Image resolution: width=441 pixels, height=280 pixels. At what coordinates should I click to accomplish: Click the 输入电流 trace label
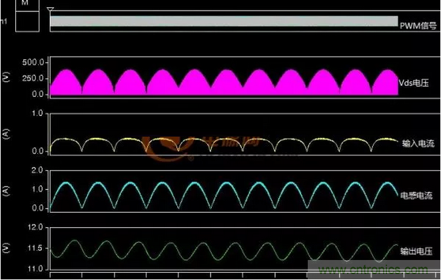coord(417,142)
